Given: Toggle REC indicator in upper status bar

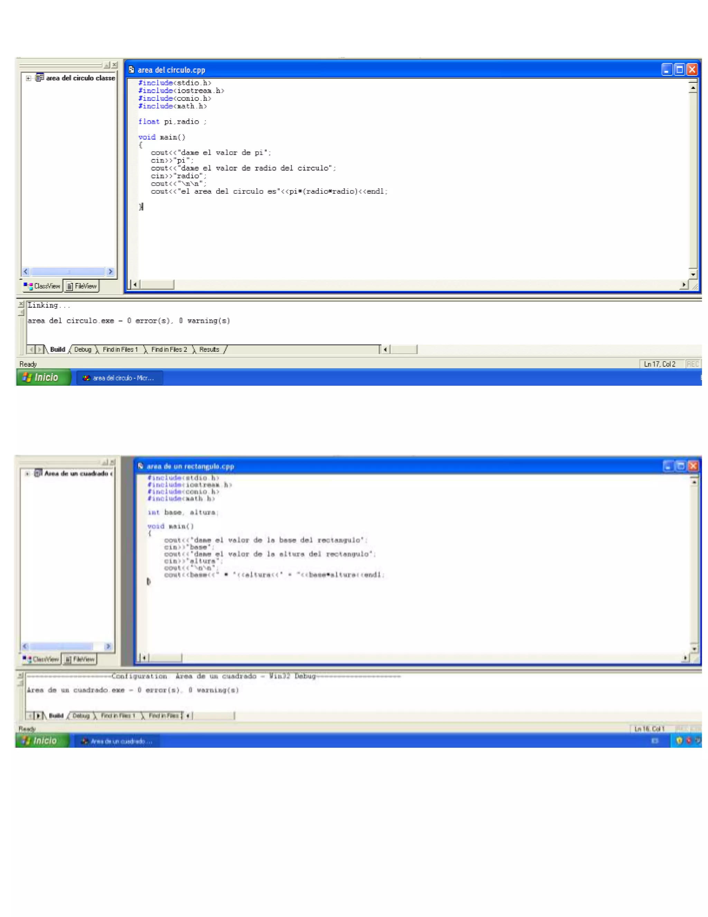Looking at the screenshot, I should (x=692, y=364).
